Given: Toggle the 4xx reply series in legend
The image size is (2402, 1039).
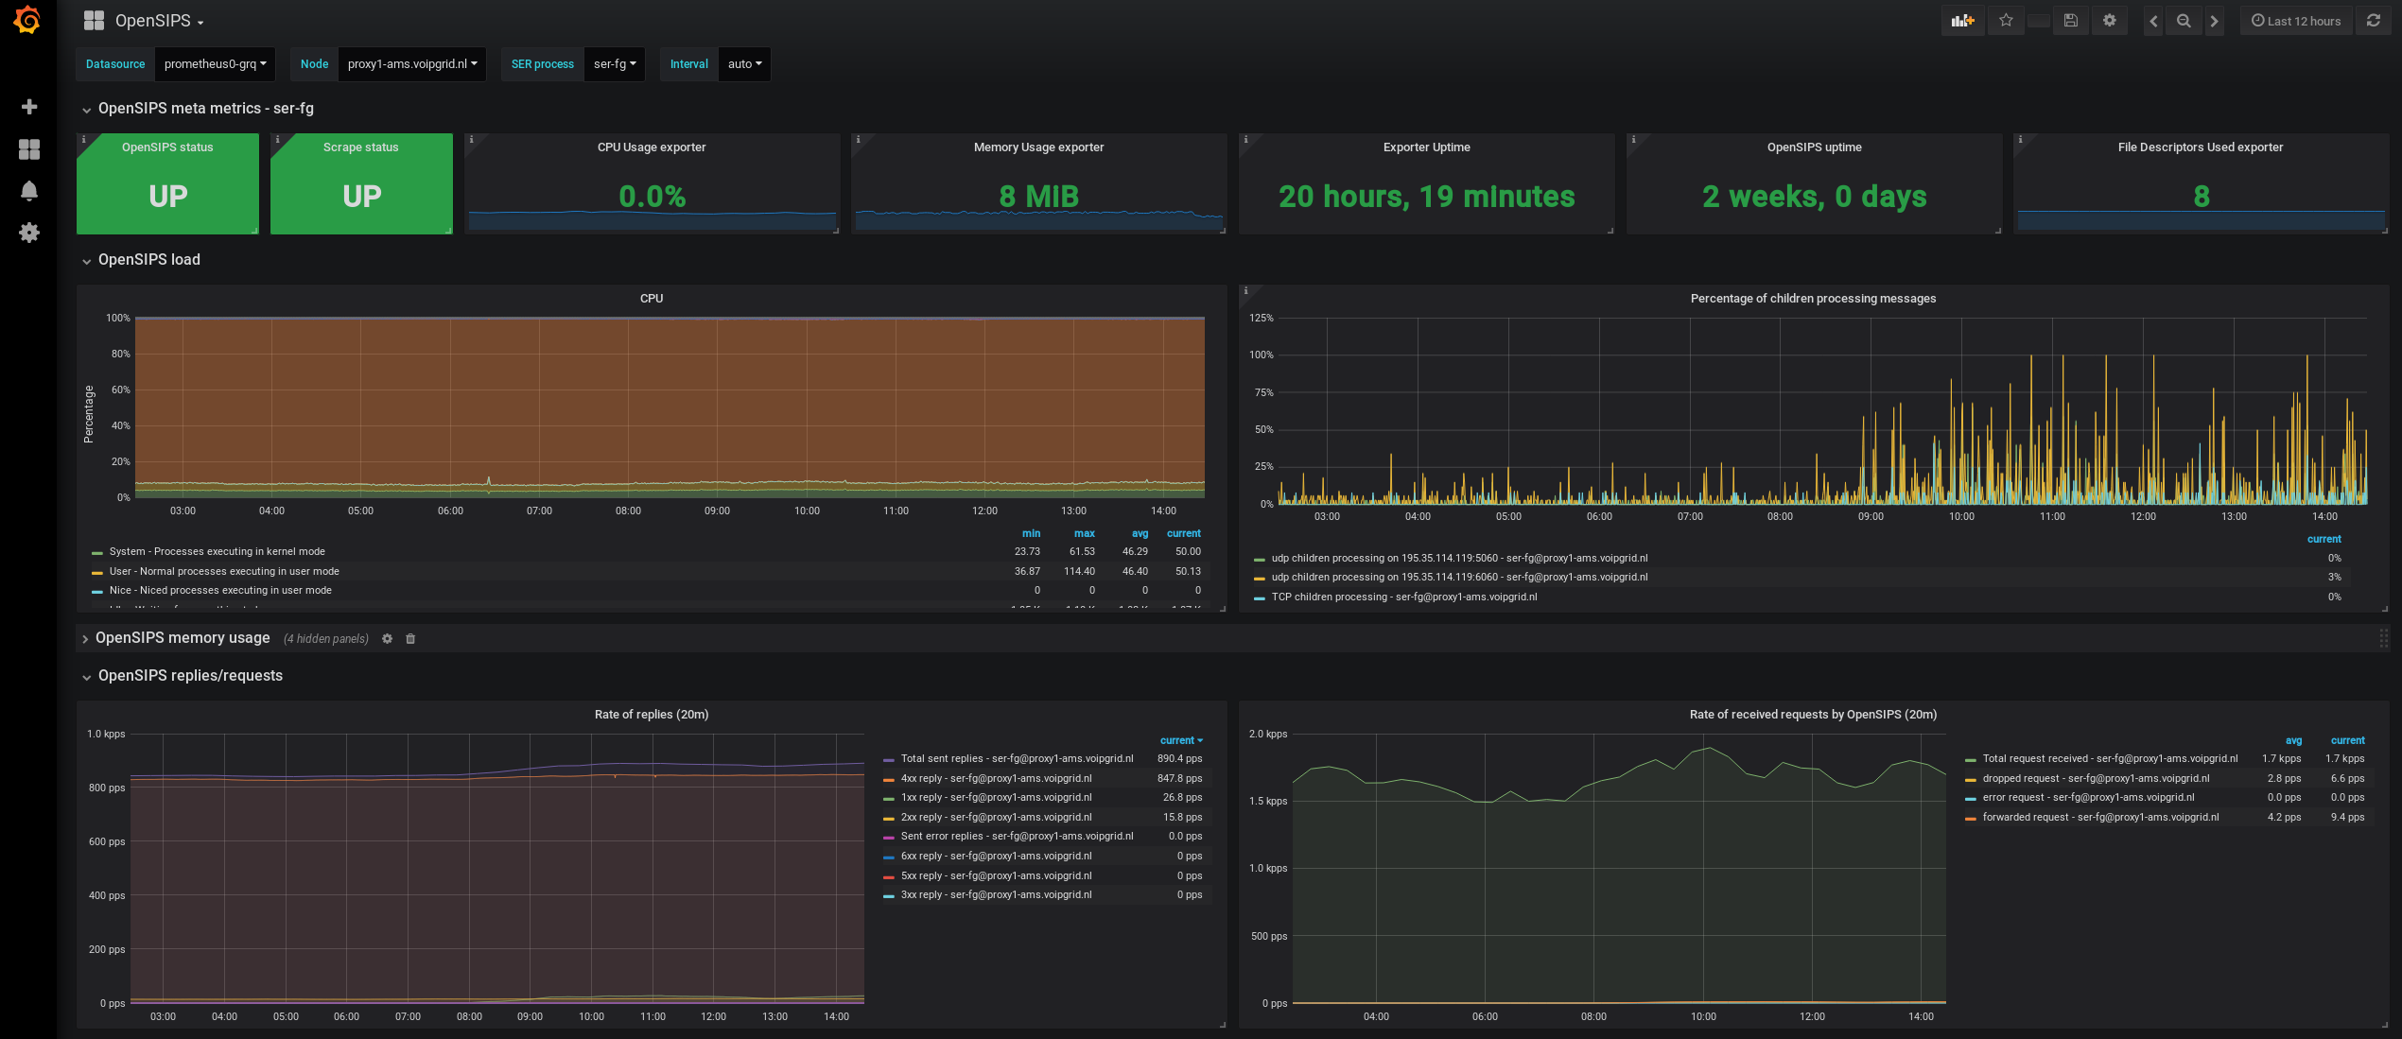Looking at the screenshot, I should pyautogui.click(x=995, y=779).
